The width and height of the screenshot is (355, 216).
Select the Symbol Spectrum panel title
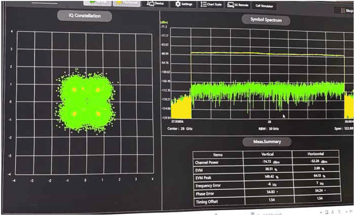[266, 20]
